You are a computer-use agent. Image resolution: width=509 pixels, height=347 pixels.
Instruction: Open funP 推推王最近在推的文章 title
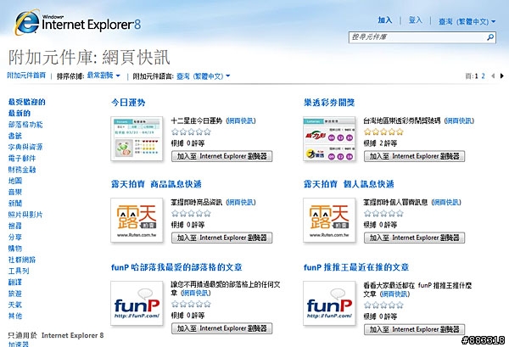point(356,267)
